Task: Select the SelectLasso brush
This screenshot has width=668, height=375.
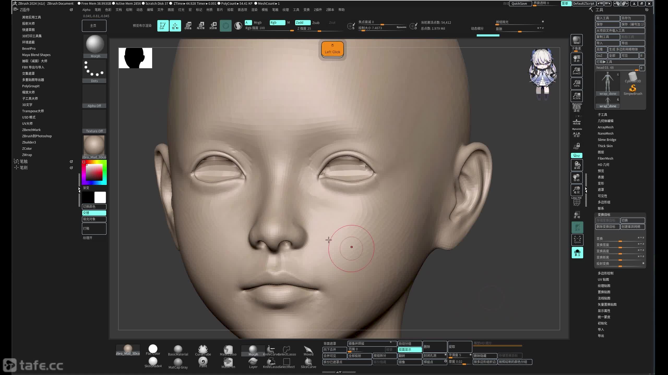Action: coord(287,351)
